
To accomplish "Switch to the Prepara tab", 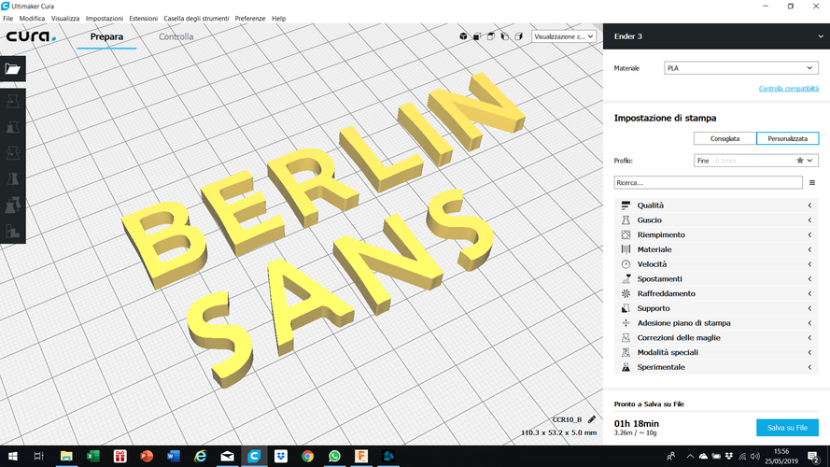I will 106,36.
